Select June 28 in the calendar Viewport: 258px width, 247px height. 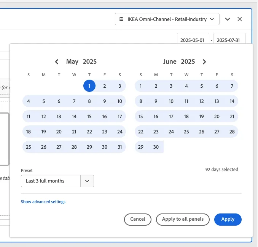[232, 132]
